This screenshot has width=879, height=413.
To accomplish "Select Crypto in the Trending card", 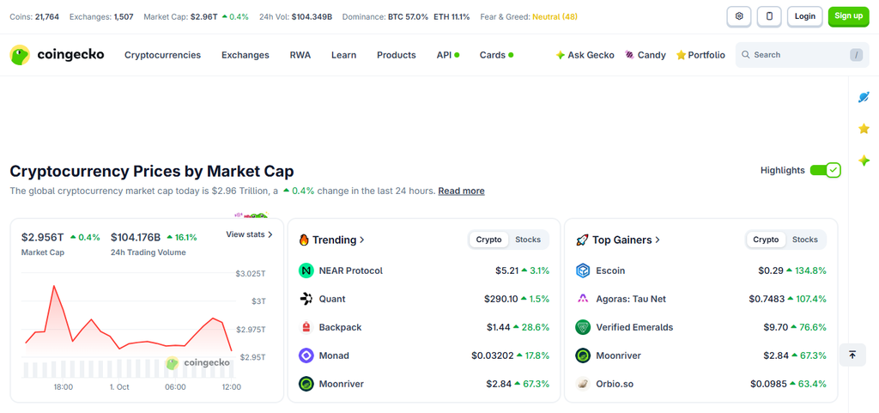I will [488, 240].
